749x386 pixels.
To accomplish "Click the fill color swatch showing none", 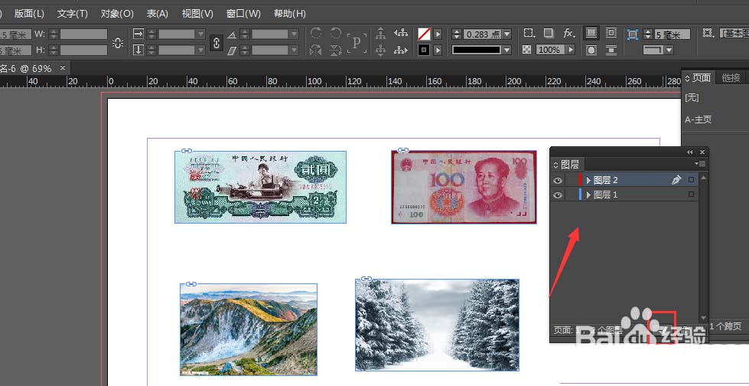I will [424, 34].
